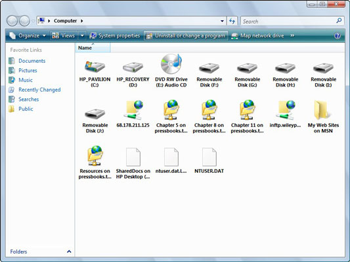Viewport: 350px width, 262px height.
Task: Select the 68.178.211.125 network location icon
Action: coord(133,110)
